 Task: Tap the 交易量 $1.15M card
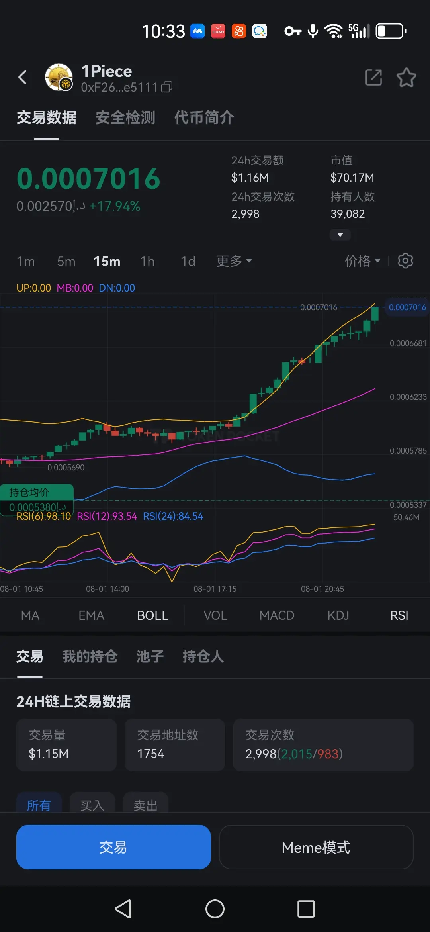pos(66,745)
